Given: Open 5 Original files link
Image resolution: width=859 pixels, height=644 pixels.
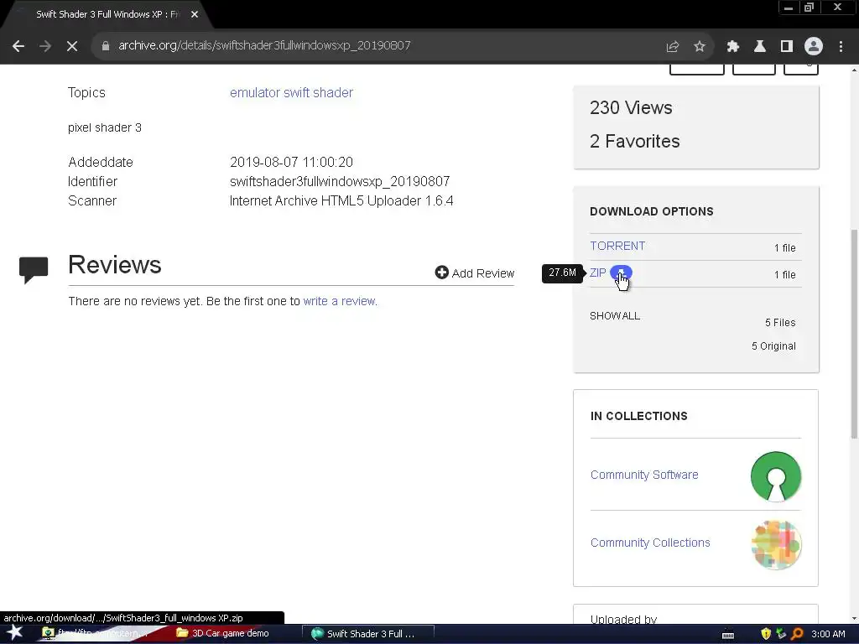Looking at the screenshot, I should coord(773,346).
